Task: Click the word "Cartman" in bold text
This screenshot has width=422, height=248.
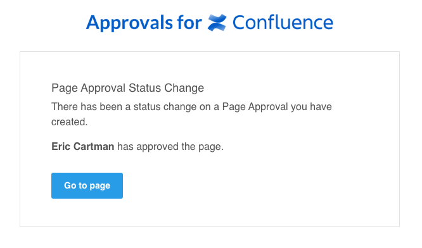Action: pyautogui.click(x=94, y=147)
